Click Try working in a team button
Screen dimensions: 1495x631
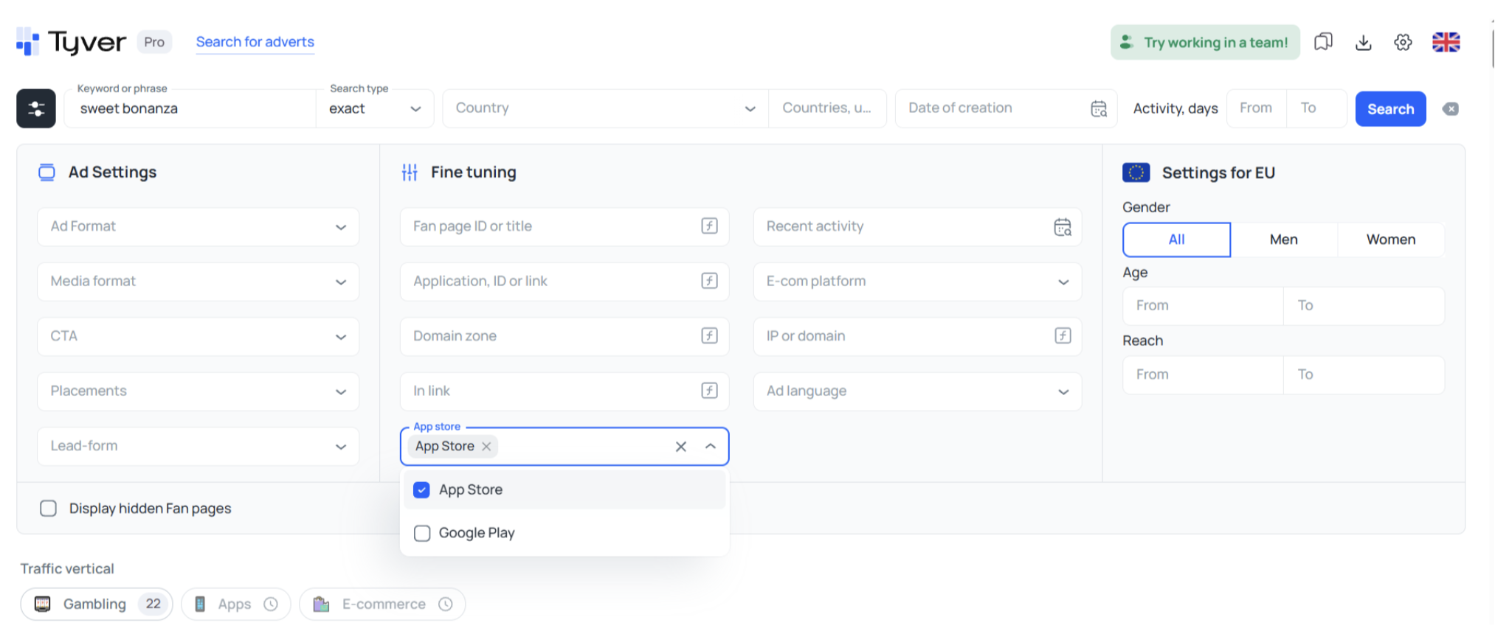pyautogui.click(x=1205, y=42)
